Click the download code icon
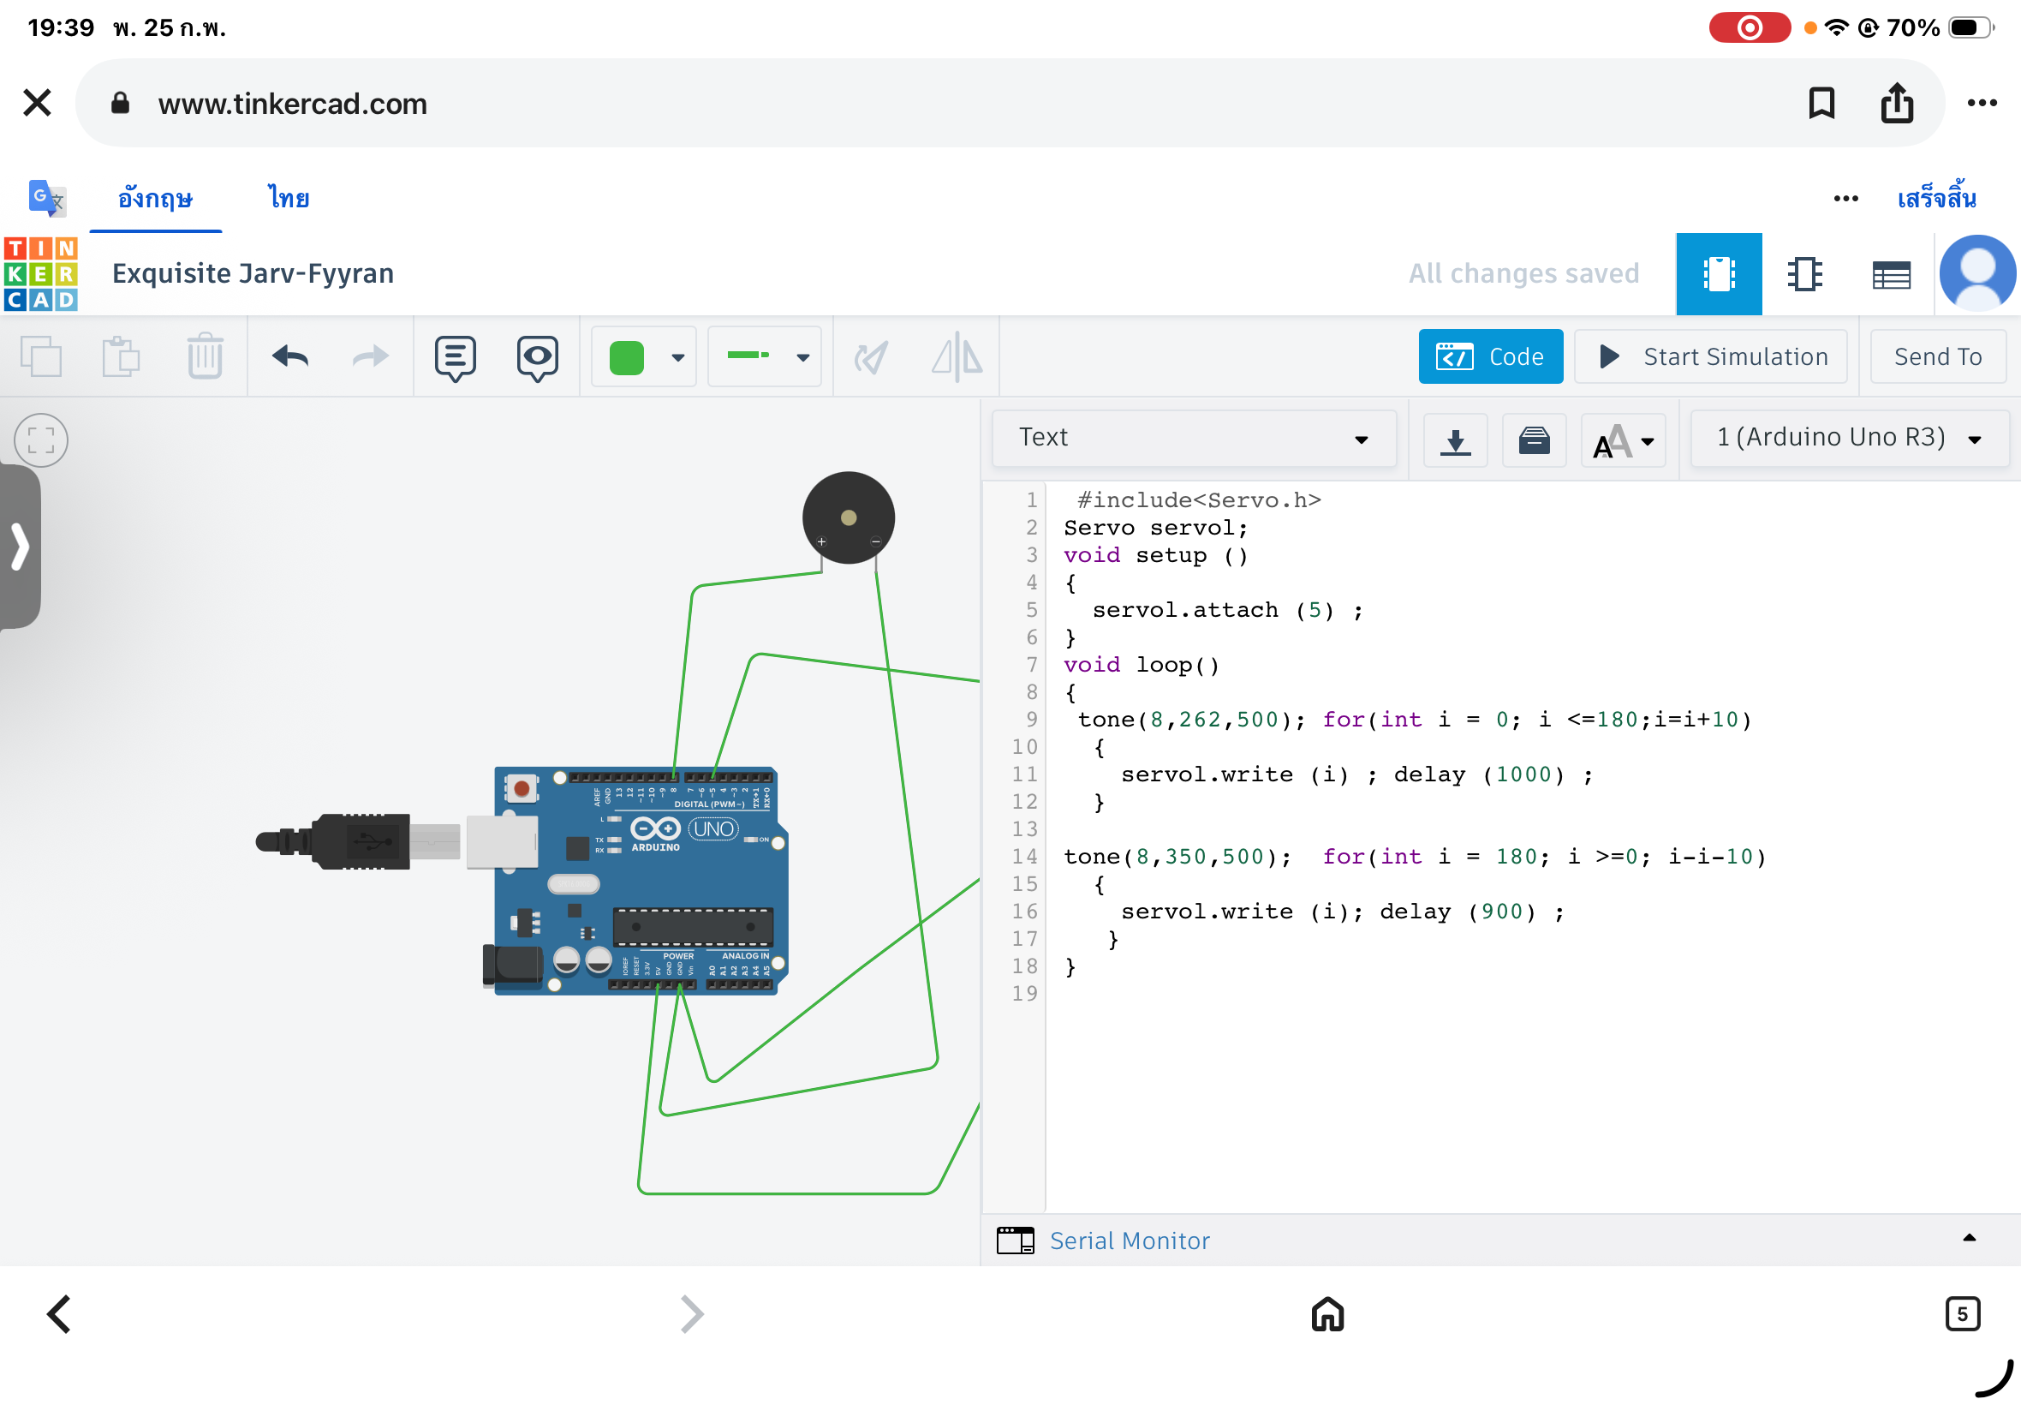Image resolution: width=2021 pixels, height=1405 pixels. click(x=1455, y=439)
